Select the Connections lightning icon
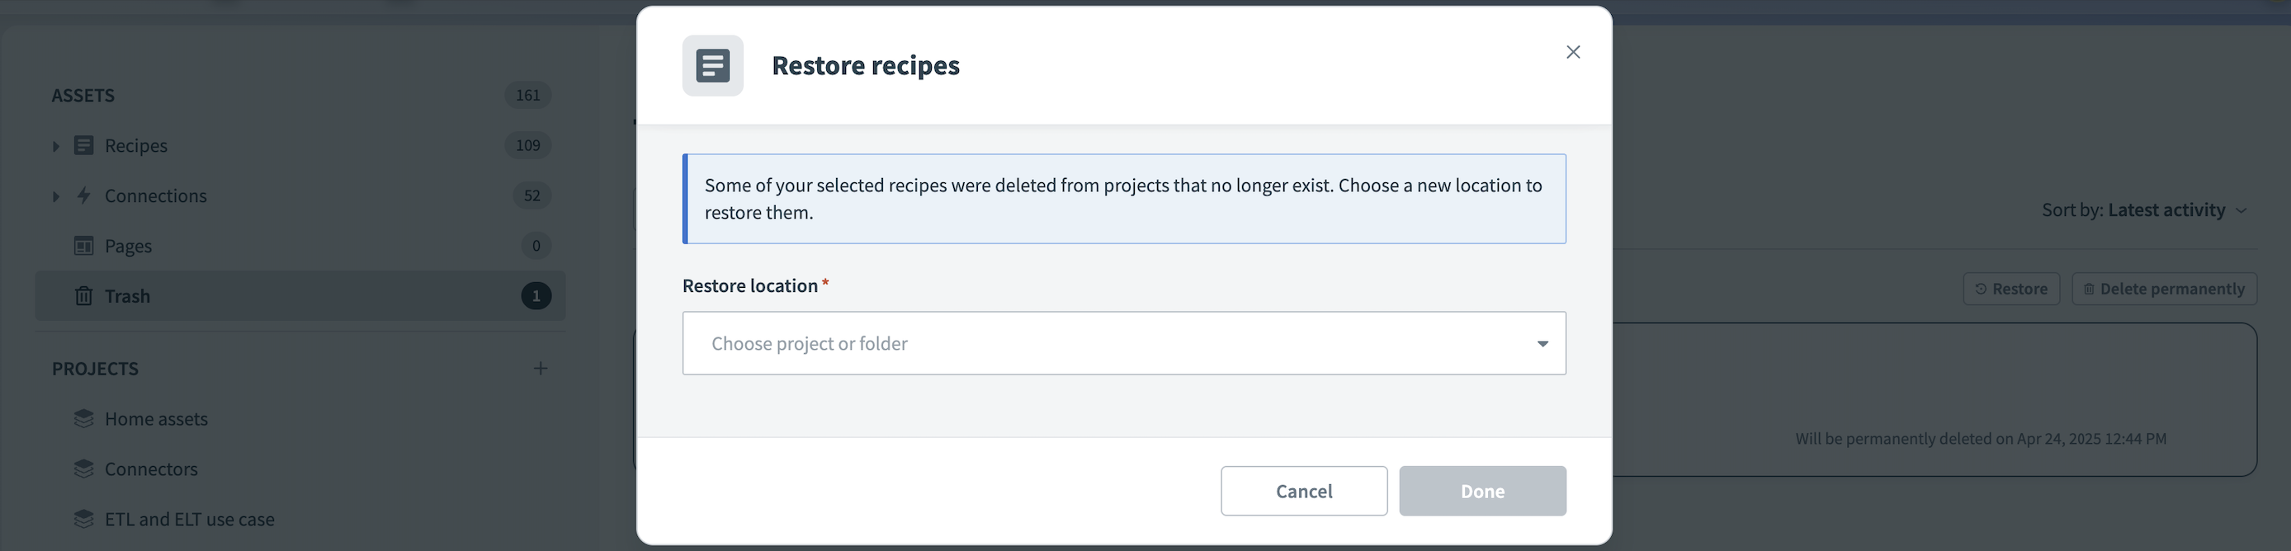The width and height of the screenshot is (2291, 551). [83, 195]
